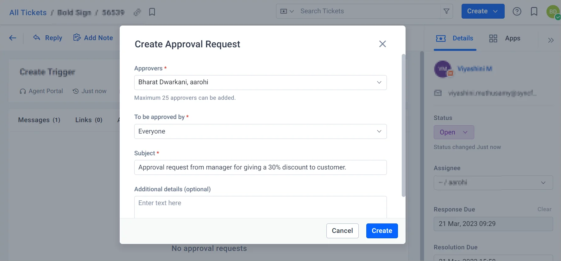Switch to the Apps tab
This screenshot has width=561, height=261.
click(x=505, y=39)
